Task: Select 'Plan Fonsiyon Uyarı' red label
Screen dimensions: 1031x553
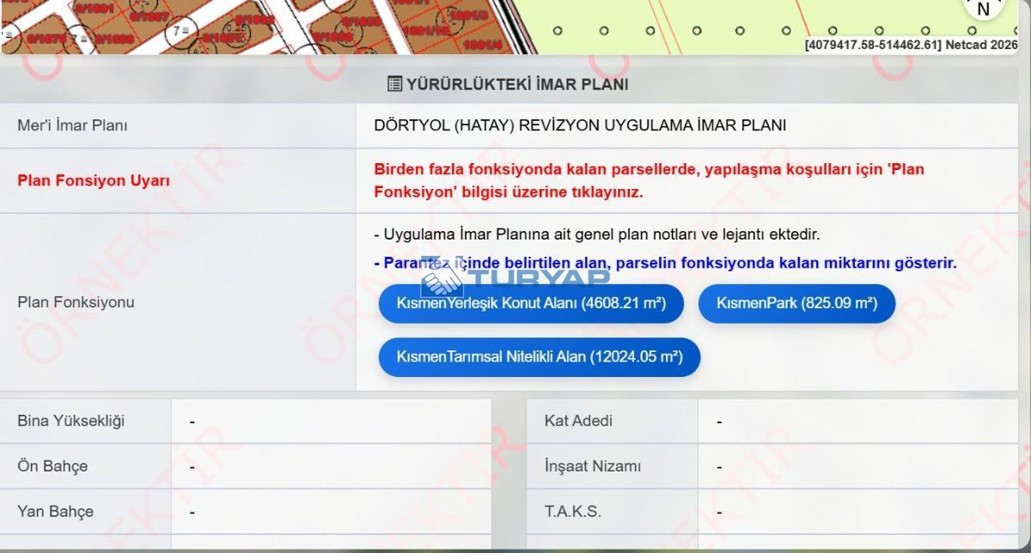Action: 94,181
